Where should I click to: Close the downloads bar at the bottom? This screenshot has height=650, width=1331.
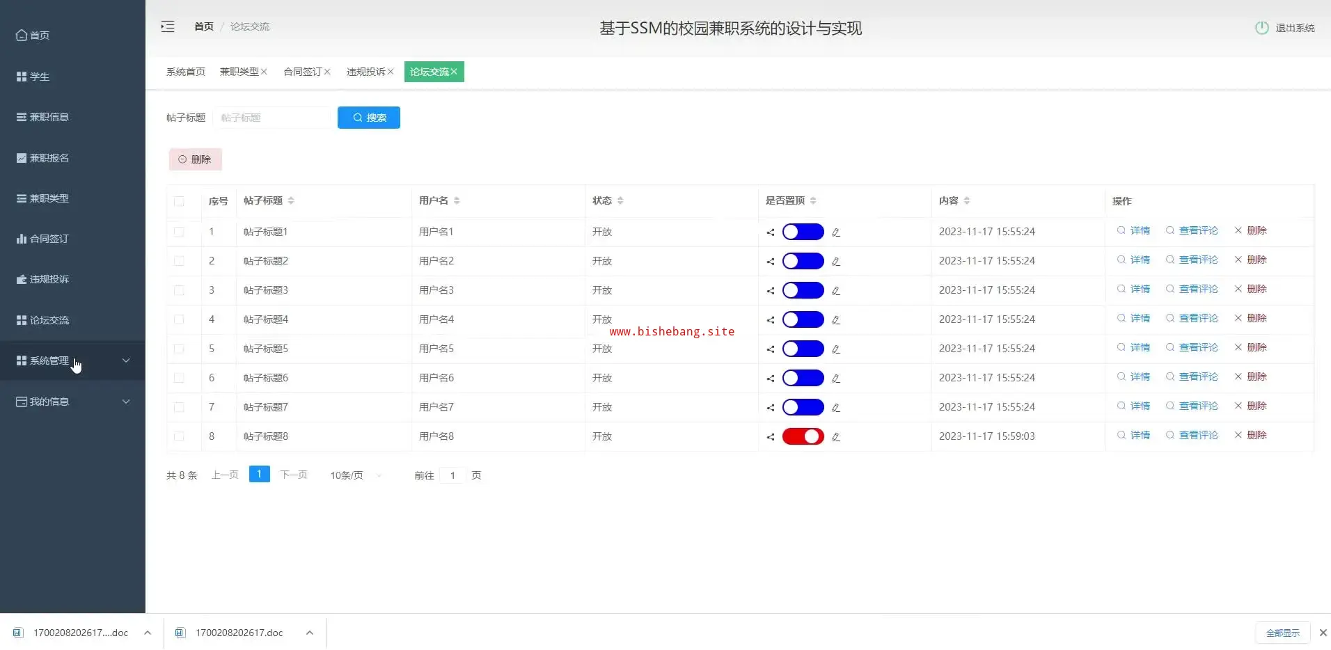[1323, 633]
